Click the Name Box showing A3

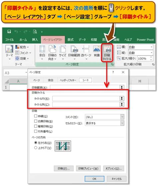click(x=15, y=73)
